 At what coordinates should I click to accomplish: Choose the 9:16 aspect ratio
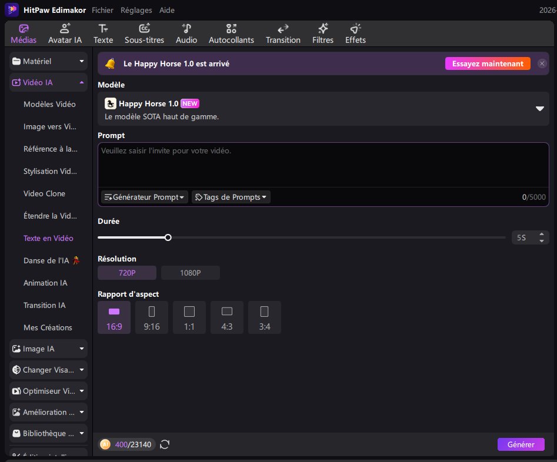152,317
